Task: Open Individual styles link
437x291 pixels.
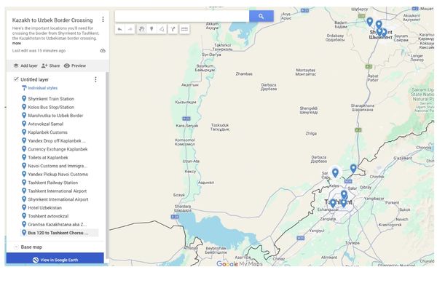Action: [43, 88]
